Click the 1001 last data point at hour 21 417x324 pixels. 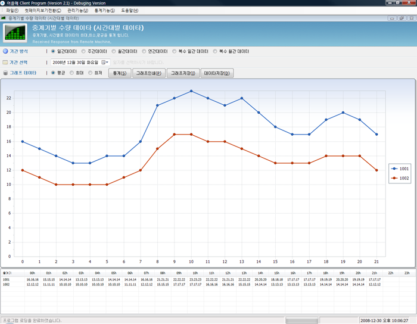[376, 134]
